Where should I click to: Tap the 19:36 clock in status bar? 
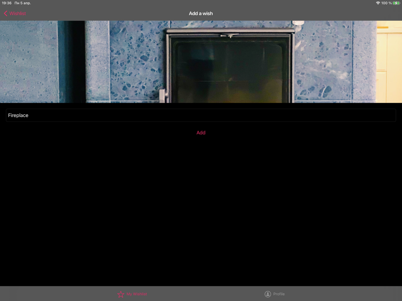(x=7, y=3)
